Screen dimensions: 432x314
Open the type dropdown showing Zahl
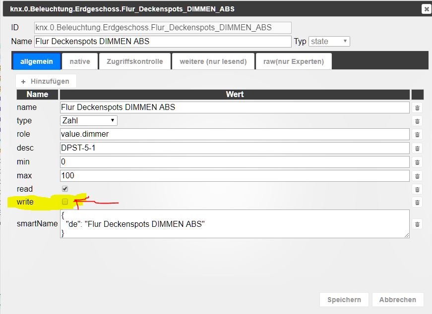[89, 120]
